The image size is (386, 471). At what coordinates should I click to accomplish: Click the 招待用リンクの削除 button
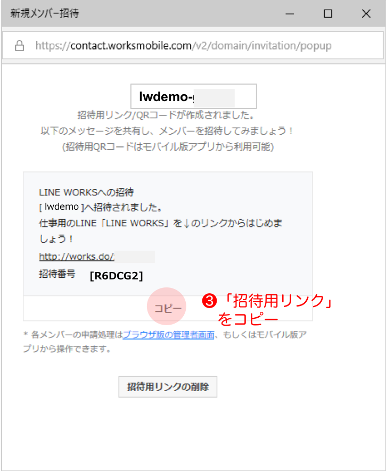pyautogui.click(x=168, y=387)
